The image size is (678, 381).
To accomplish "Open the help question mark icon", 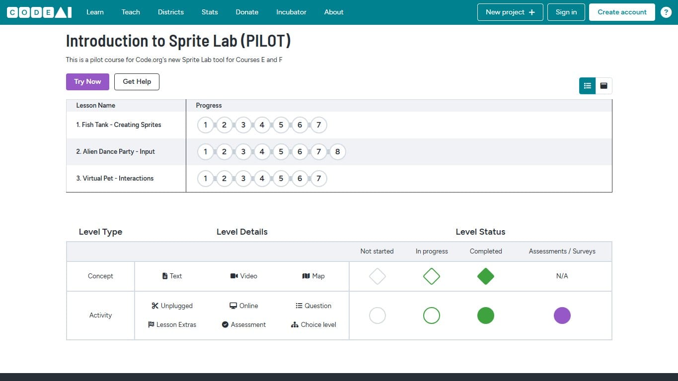I will click(x=666, y=12).
